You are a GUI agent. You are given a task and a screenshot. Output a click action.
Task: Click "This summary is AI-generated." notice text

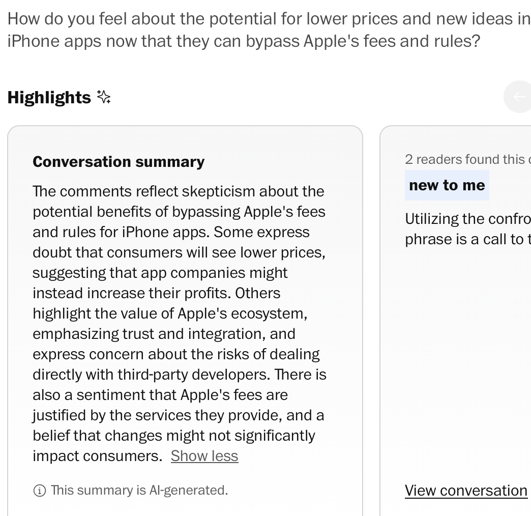139,491
